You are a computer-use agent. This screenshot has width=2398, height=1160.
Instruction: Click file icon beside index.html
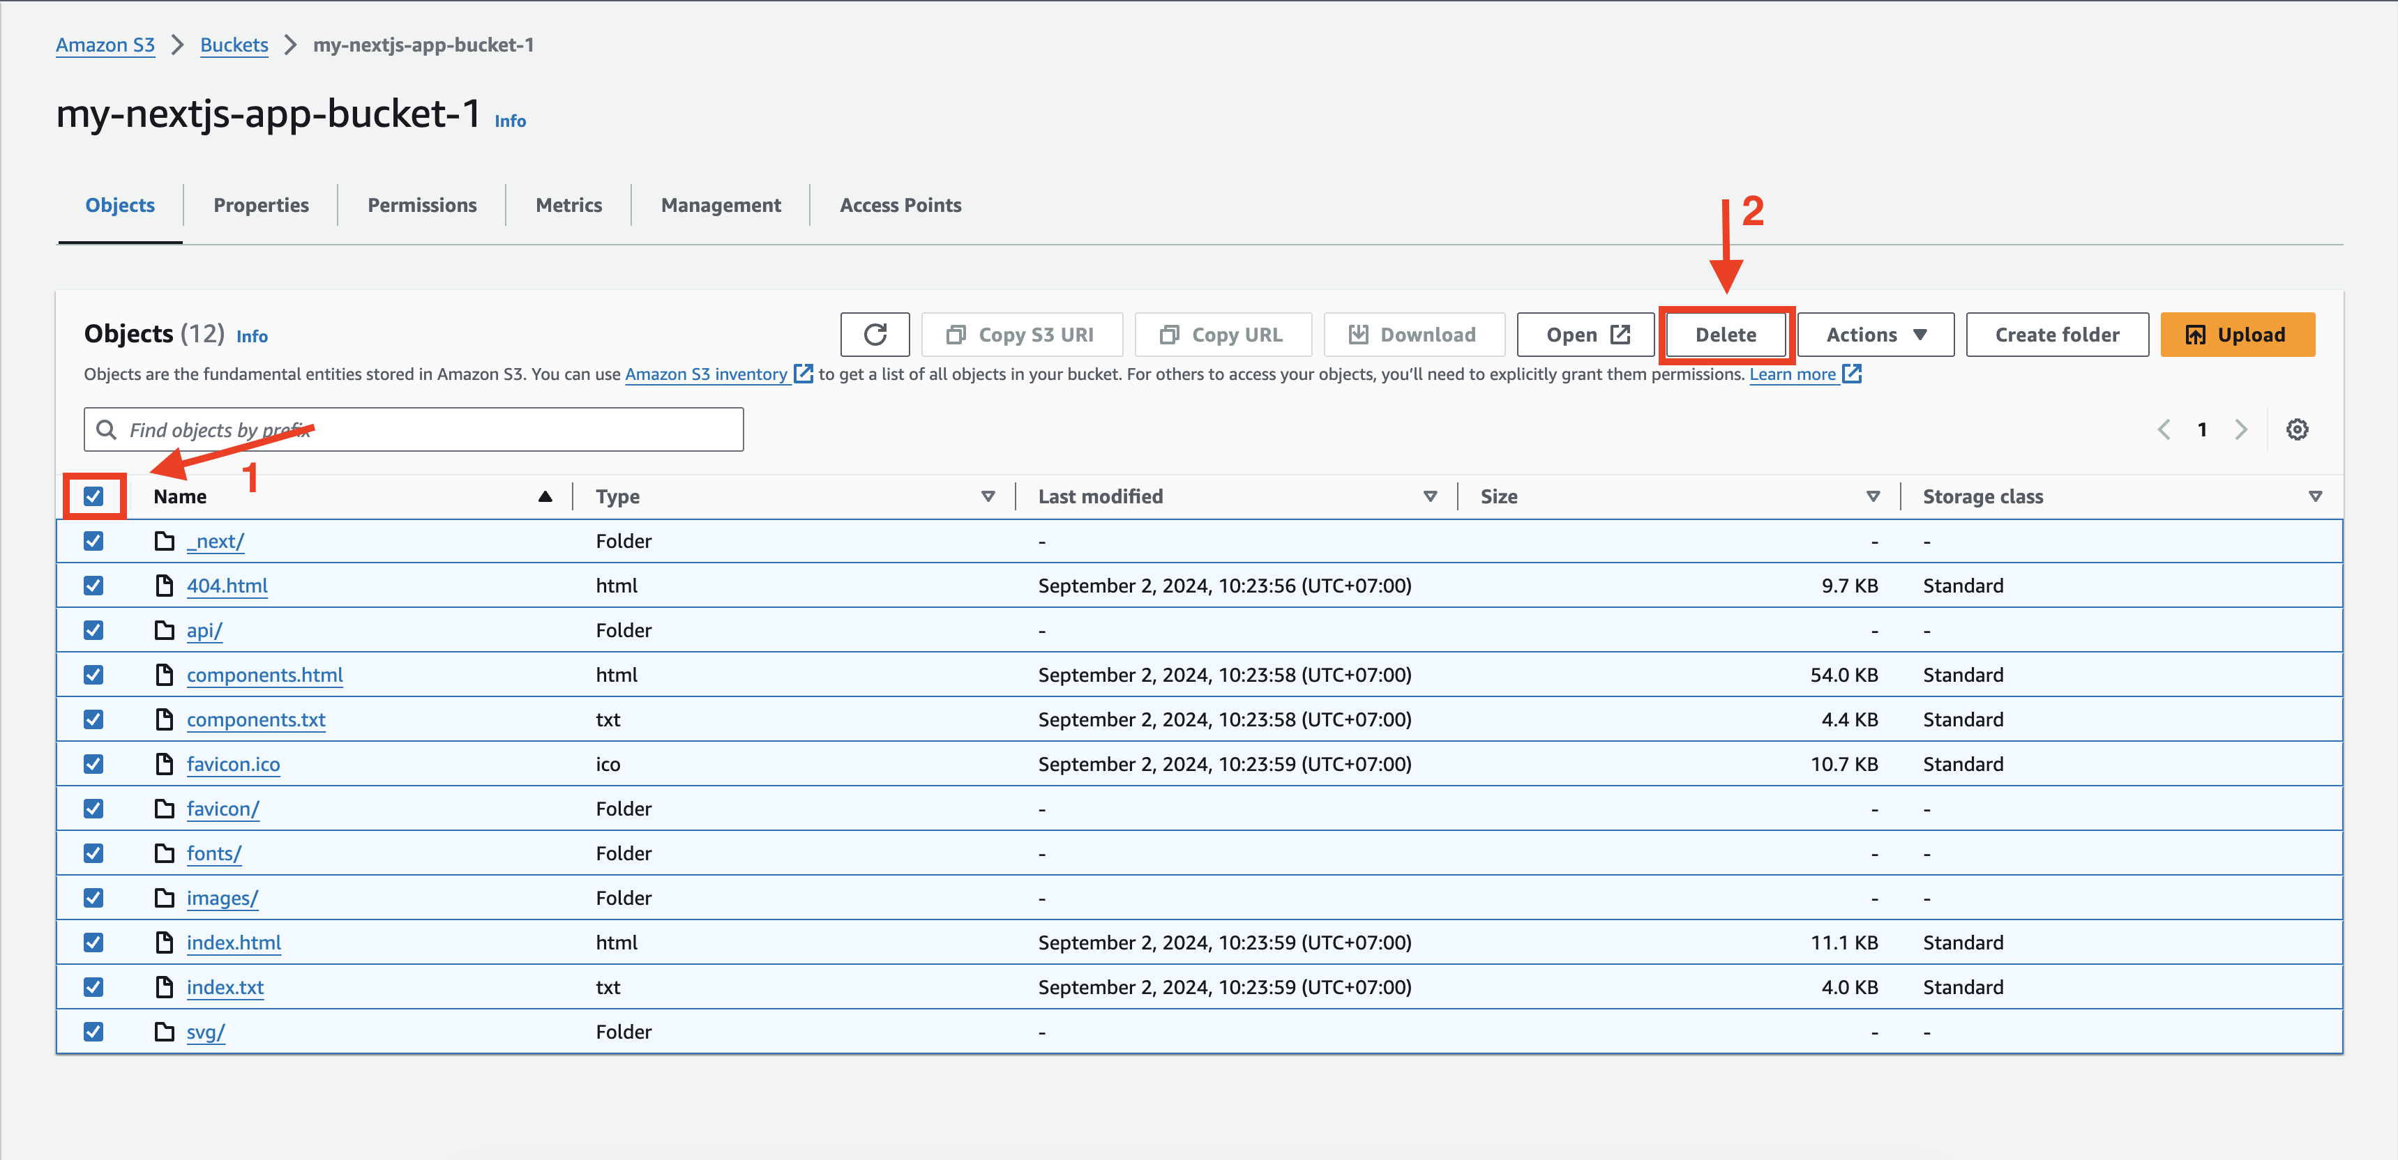pos(165,943)
